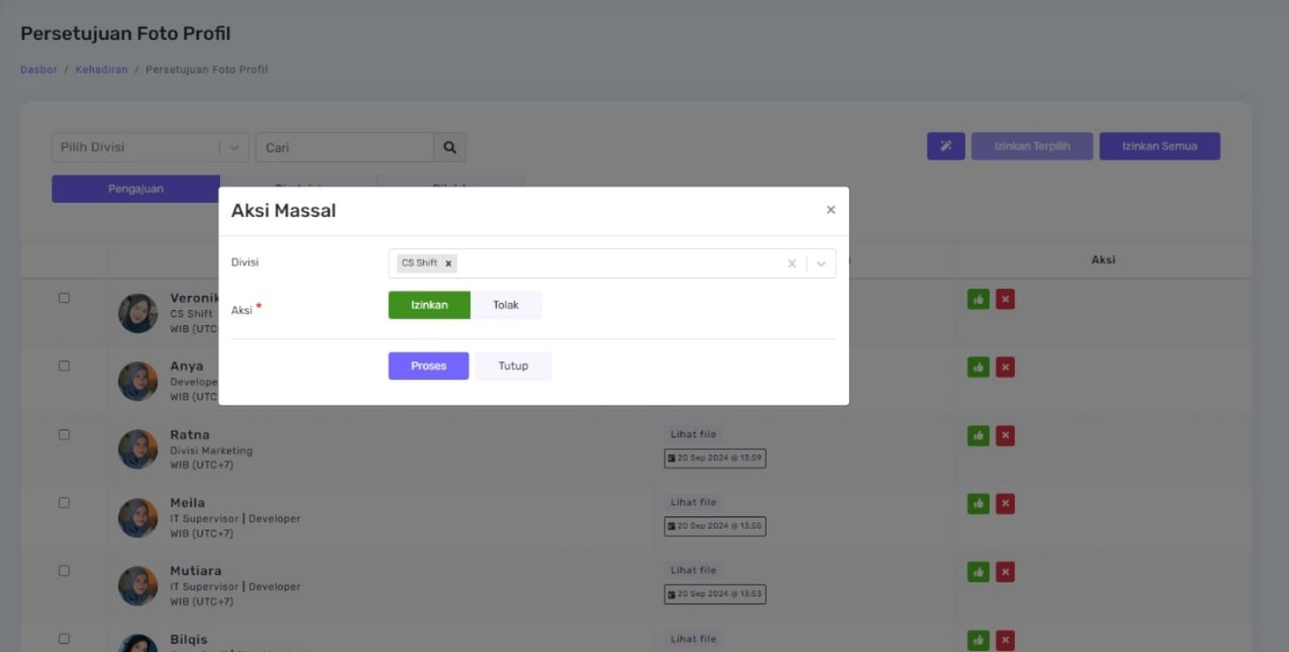Click Veronika's profile photo thumbnail

pyautogui.click(x=138, y=314)
